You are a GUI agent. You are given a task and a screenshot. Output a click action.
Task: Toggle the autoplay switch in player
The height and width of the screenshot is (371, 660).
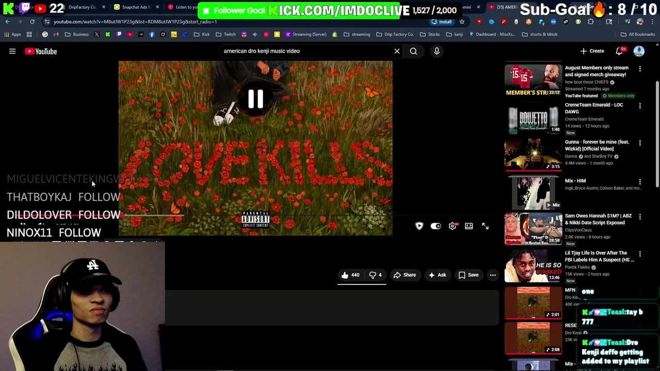coord(436,226)
